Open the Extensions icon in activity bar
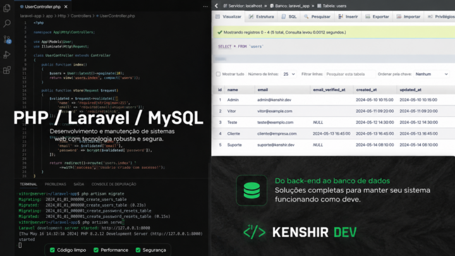 [7, 70]
